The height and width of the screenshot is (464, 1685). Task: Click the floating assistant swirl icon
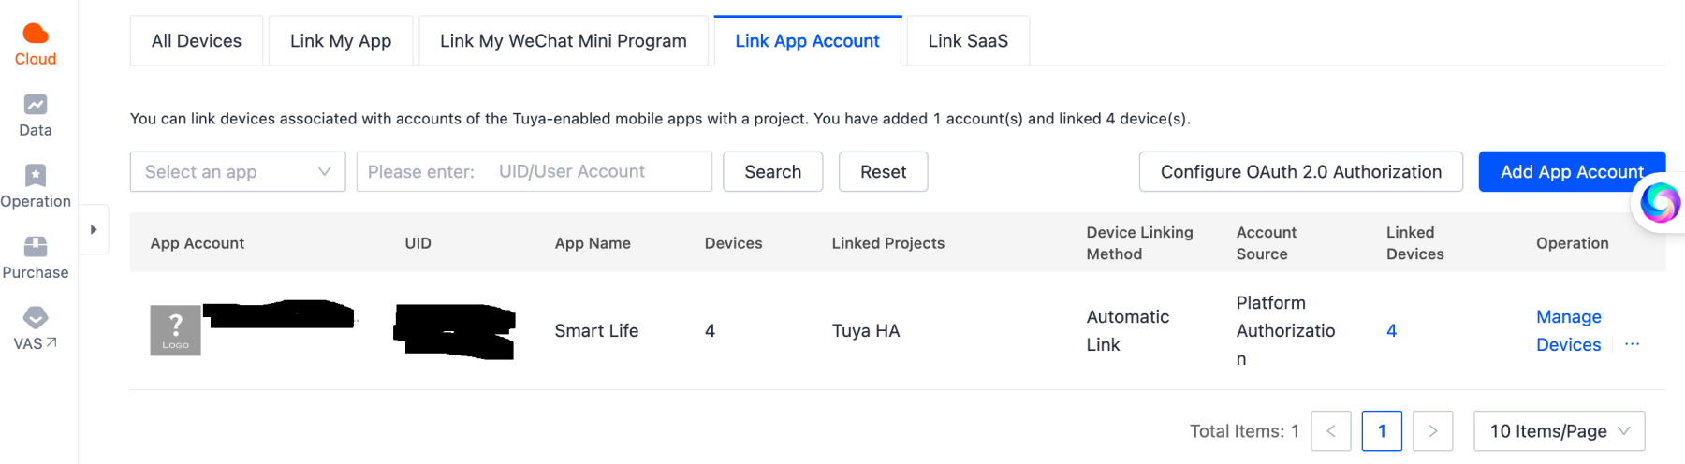click(x=1660, y=202)
